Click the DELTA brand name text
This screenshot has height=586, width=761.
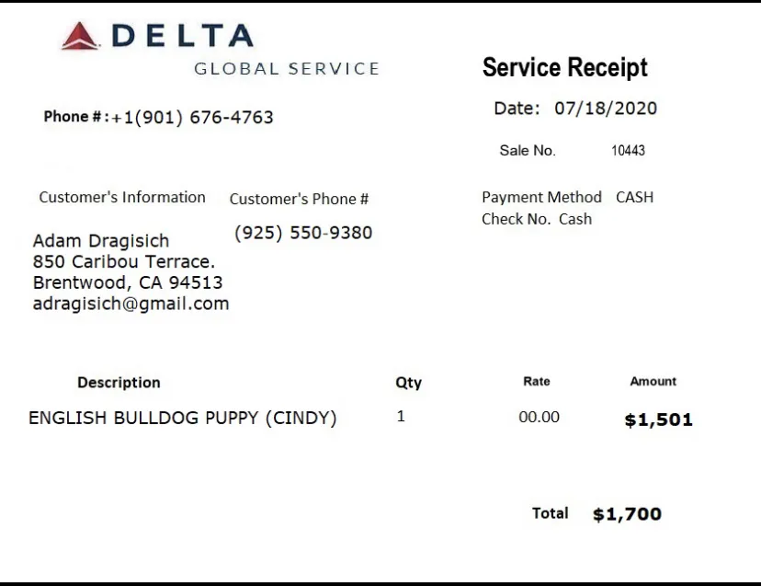click(183, 36)
